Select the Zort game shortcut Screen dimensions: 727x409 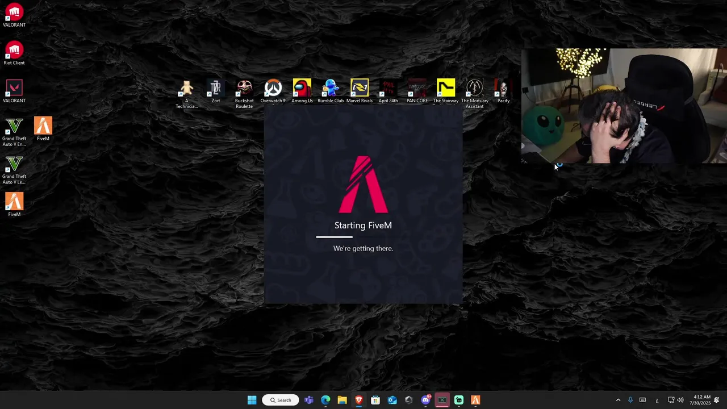[216, 91]
